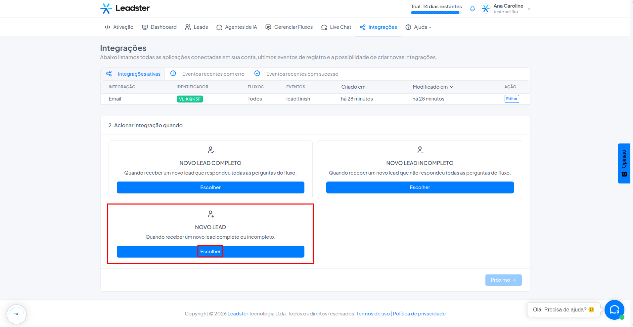
Task: Switch to Eventos recentes com erro tab
Action: (x=207, y=74)
